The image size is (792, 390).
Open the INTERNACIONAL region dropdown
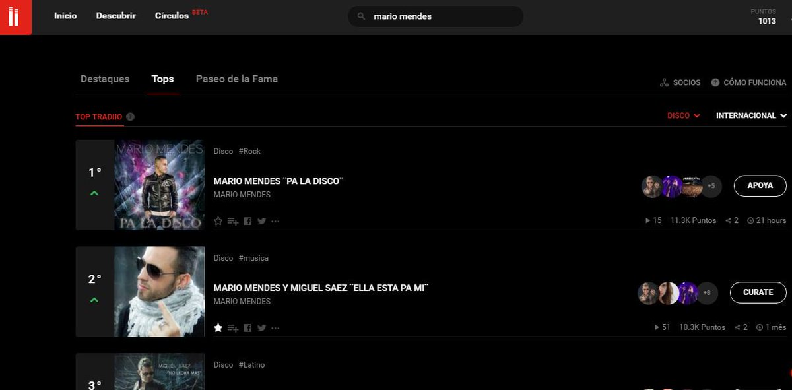click(x=751, y=115)
